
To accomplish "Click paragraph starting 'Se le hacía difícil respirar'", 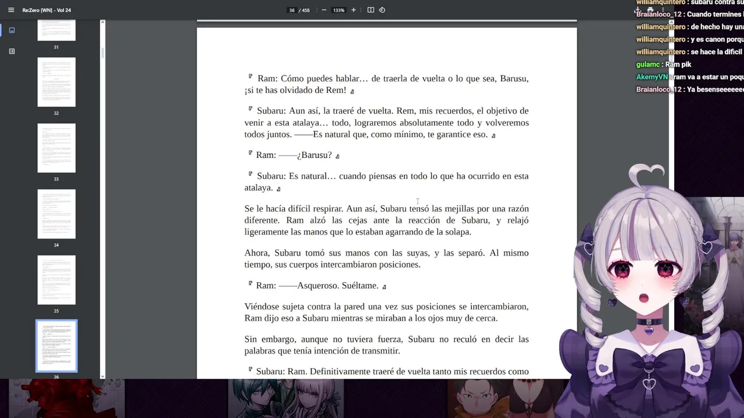I will (x=387, y=220).
